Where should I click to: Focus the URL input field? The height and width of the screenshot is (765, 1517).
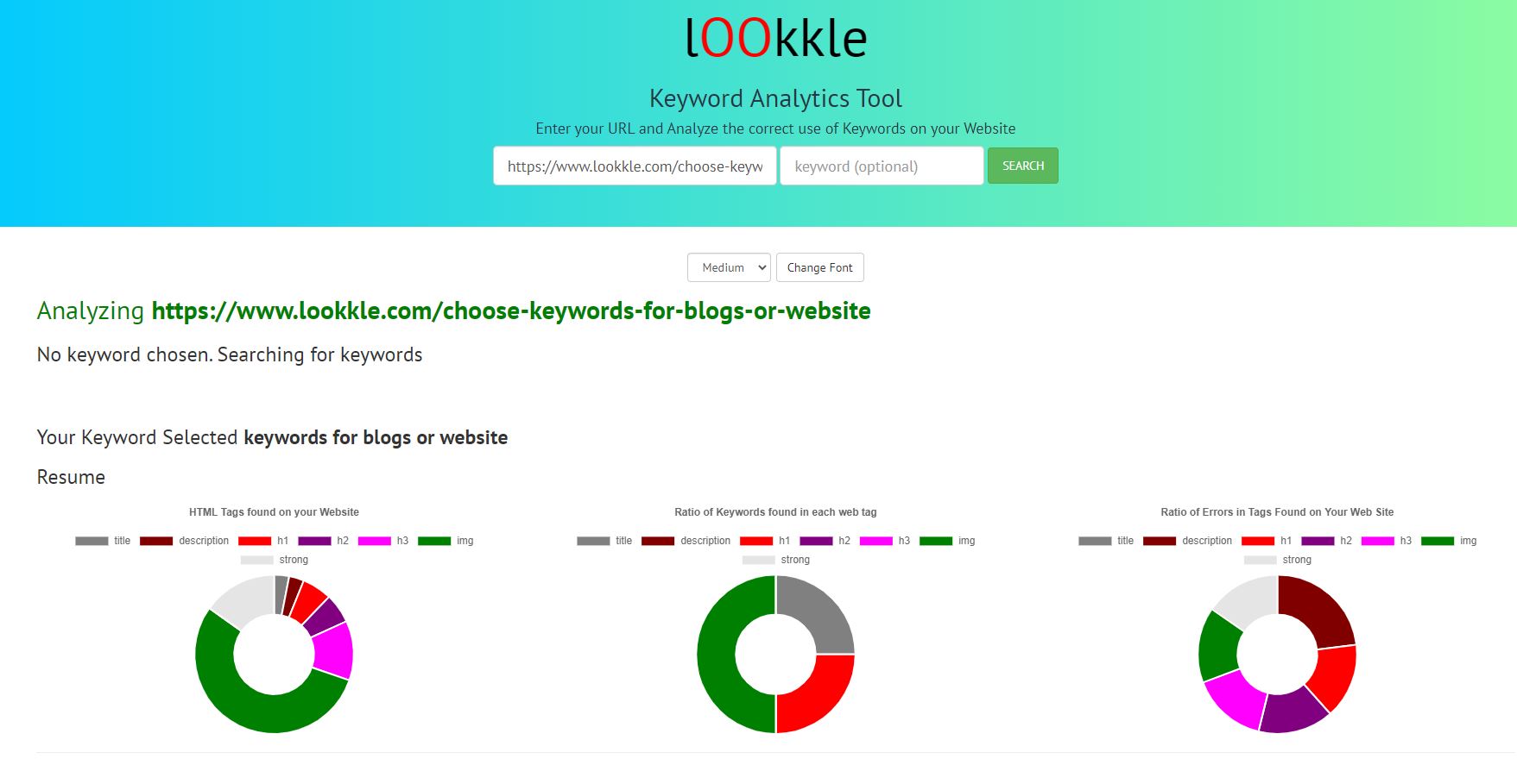635,166
